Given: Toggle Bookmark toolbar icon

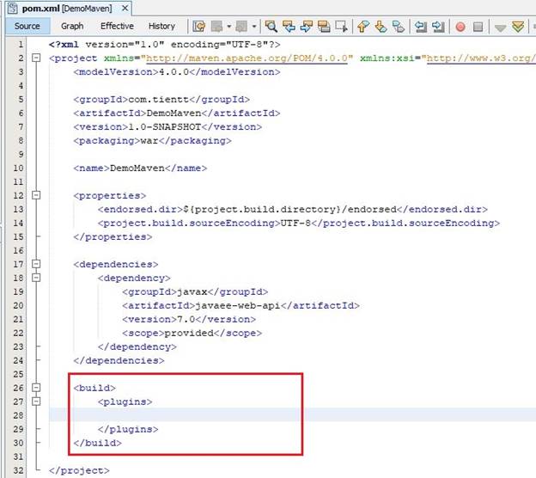Looking at the screenshot, I should point(399,26).
